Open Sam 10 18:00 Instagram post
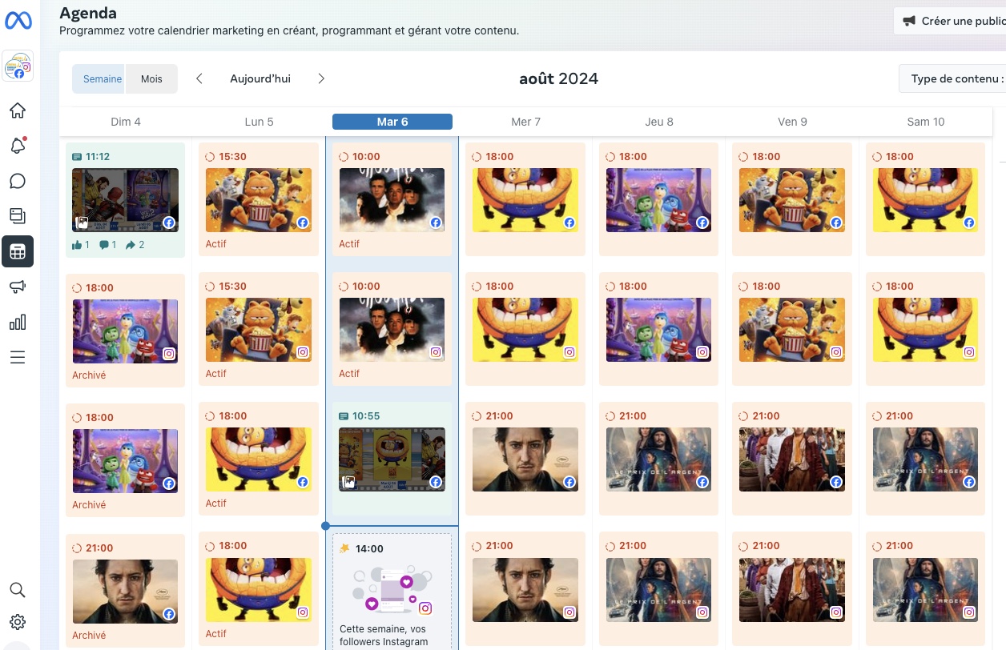 (925, 329)
